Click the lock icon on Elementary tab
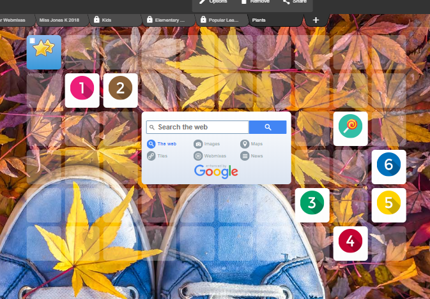 click(150, 19)
